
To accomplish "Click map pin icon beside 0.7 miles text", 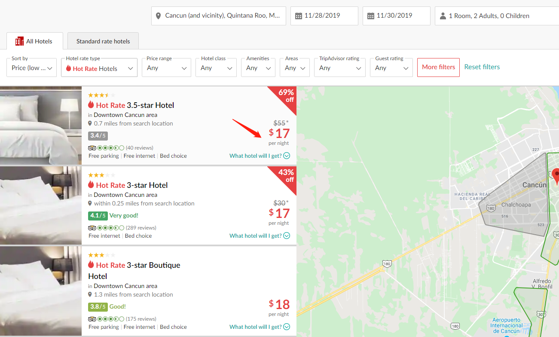I will pyautogui.click(x=90, y=124).
